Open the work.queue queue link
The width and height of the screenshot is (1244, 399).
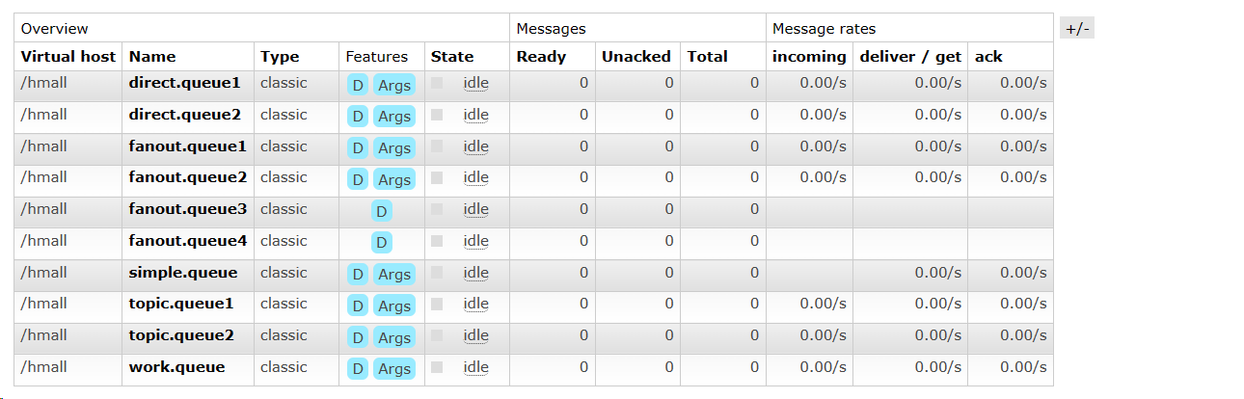click(176, 367)
